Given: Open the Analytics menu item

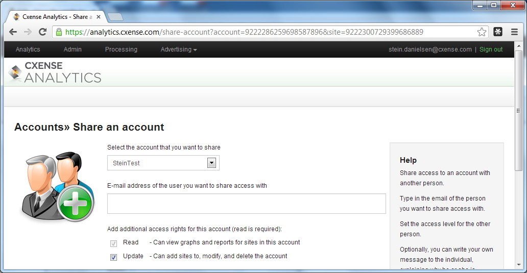Looking at the screenshot, I should point(28,49).
